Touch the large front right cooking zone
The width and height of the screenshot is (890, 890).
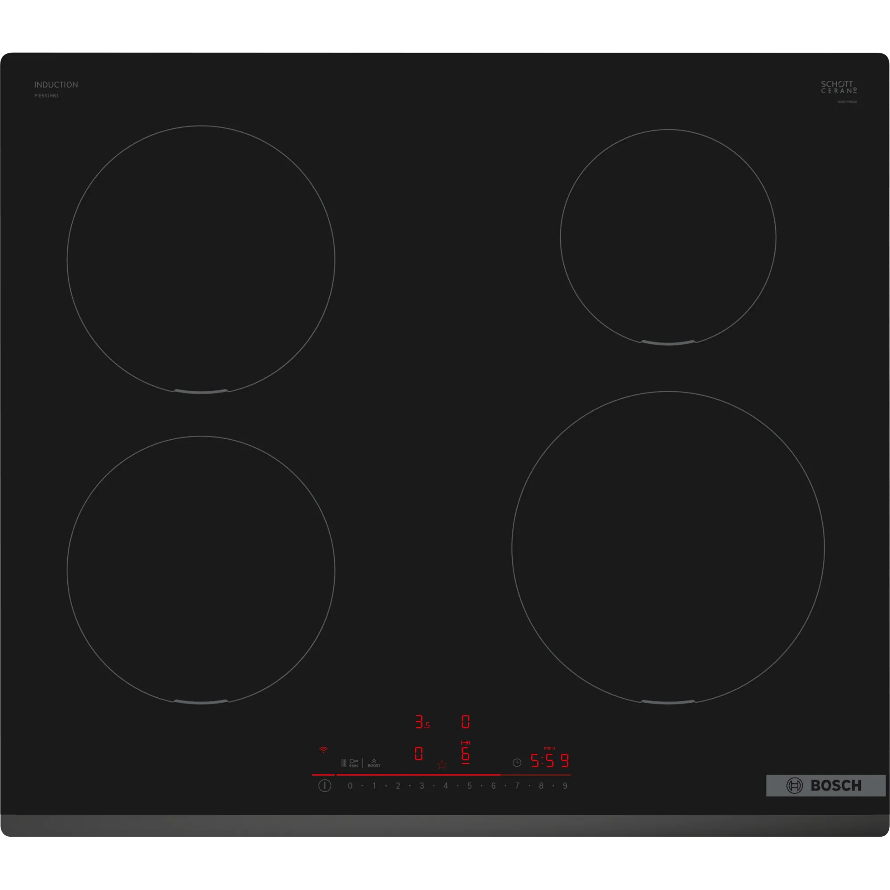pyautogui.click(x=668, y=547)
